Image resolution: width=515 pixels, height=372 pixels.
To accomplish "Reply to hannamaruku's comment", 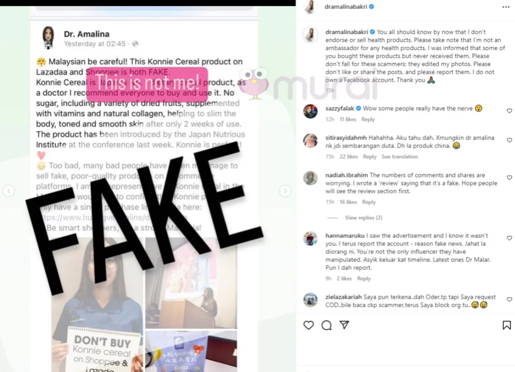I will coord(364,279).
